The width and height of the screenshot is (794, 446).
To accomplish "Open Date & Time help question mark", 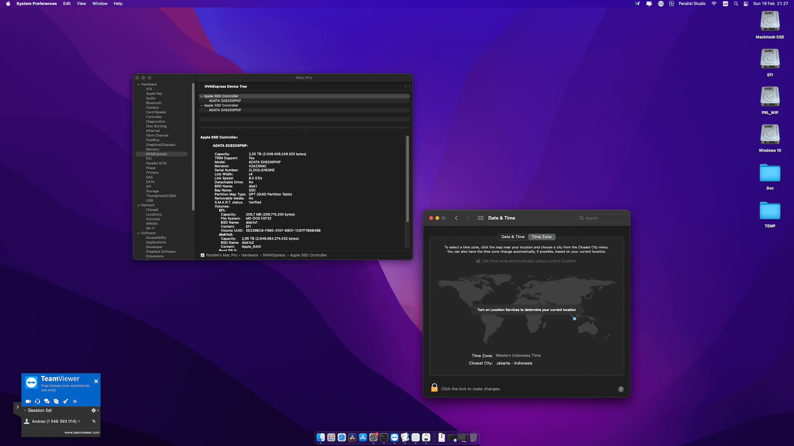I will [621, 389].
